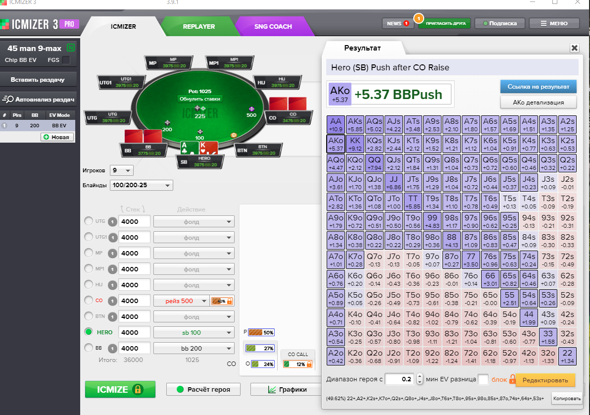Open the Игроков player count dropdown
The image size is (590, 415).
[x=122, y=170]
